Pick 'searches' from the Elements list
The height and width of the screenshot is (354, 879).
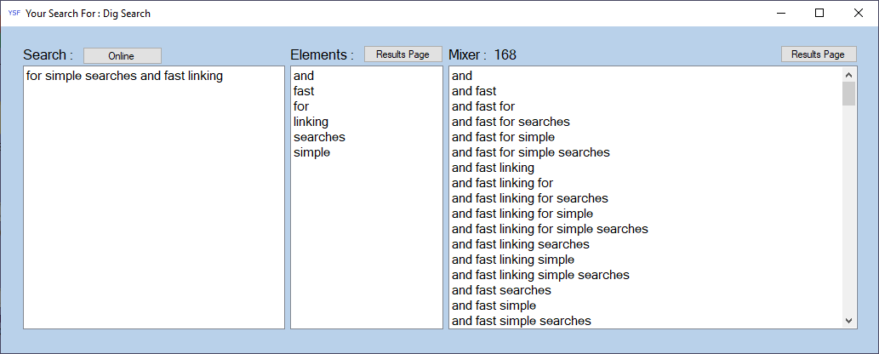319,137
